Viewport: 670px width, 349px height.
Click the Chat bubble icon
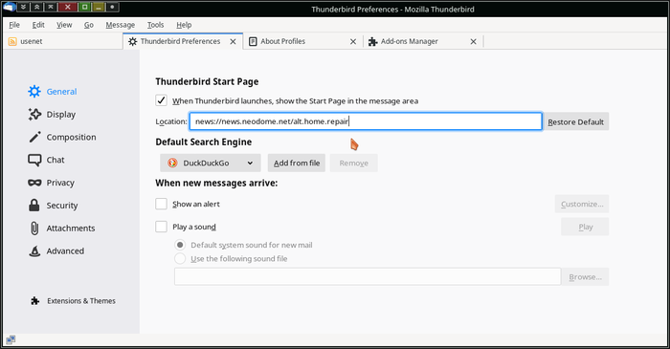tap(34, 160)
